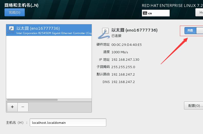Click the IP address 192.168.247.130 value
The image size is (203, 134).
click(125, 60)
